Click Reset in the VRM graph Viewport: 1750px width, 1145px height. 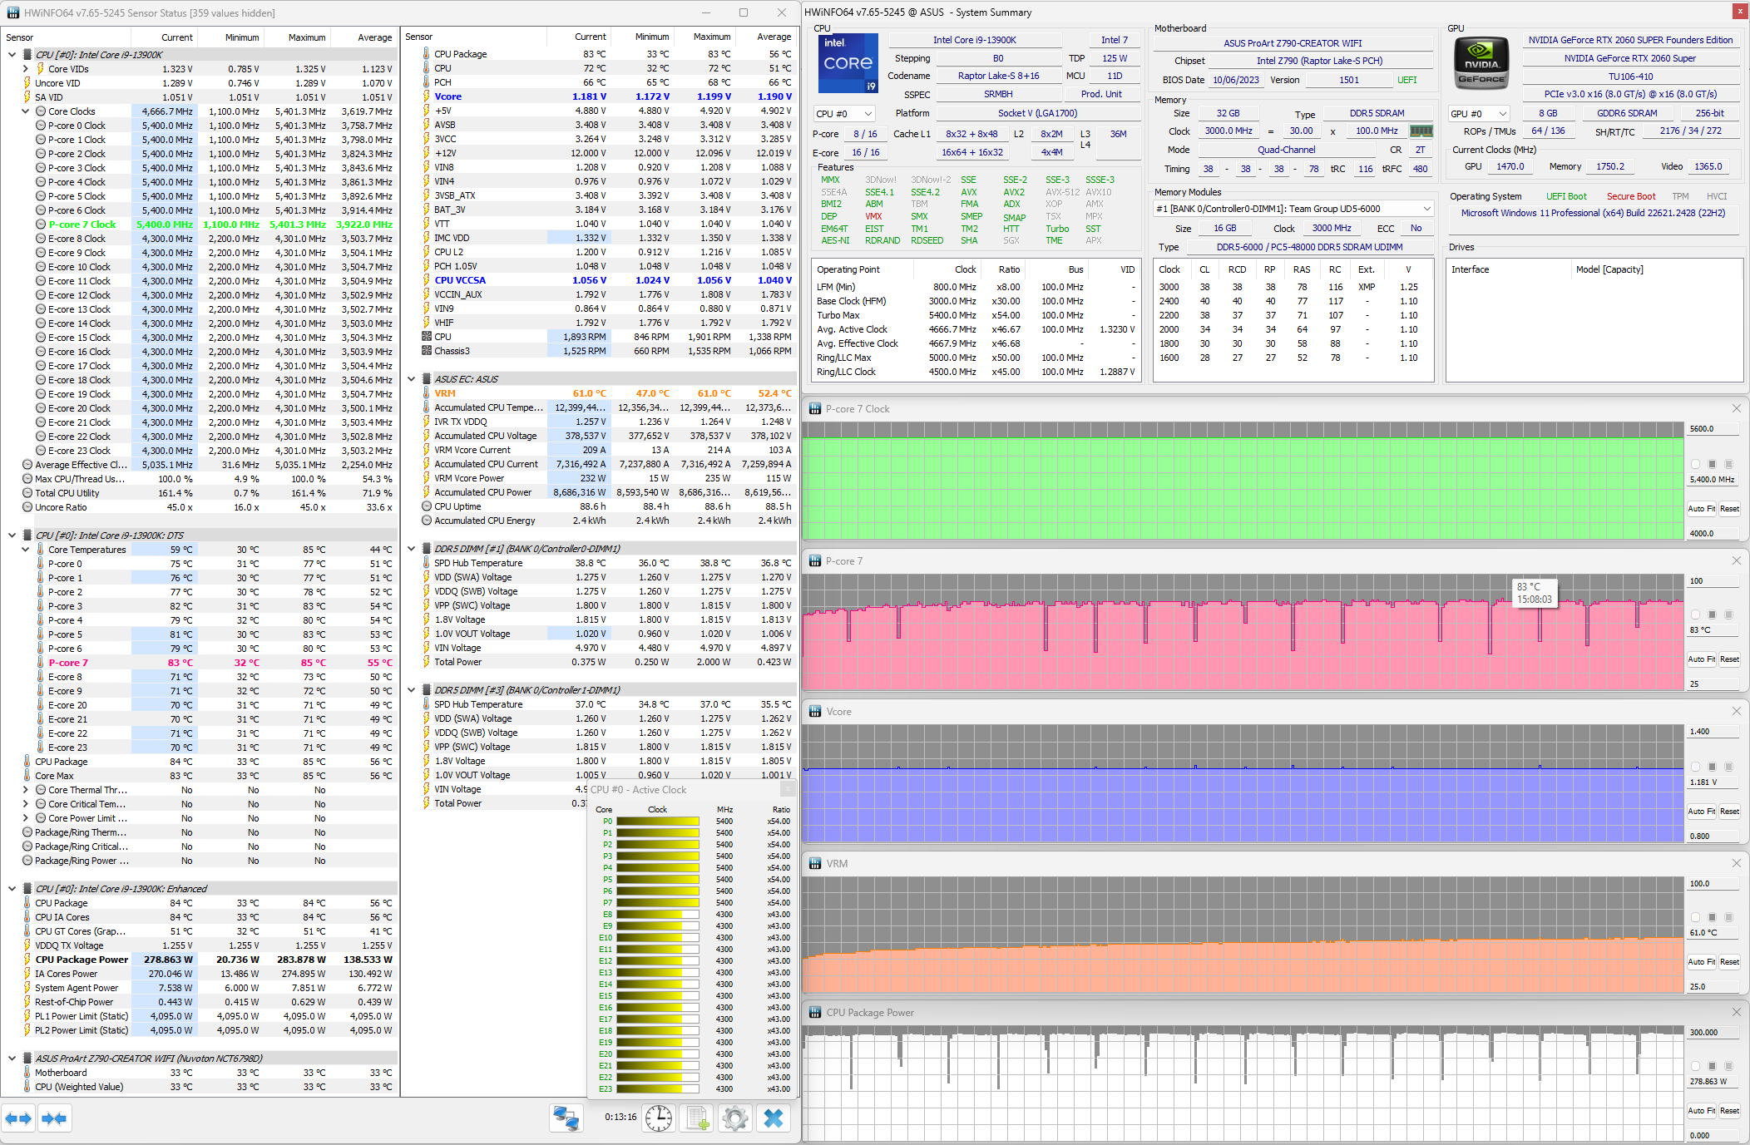1729,962
